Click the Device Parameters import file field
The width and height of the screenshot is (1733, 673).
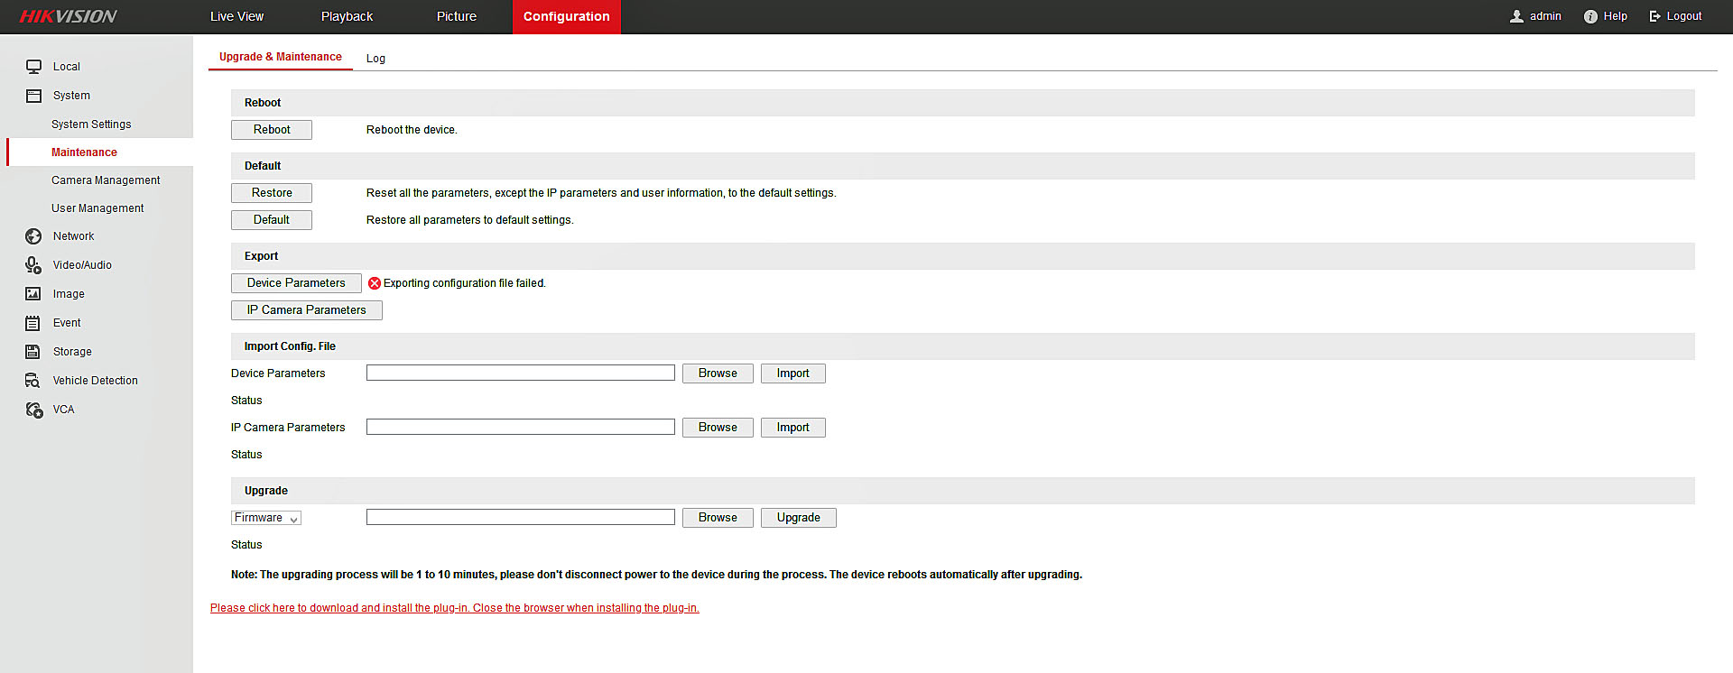520,373
